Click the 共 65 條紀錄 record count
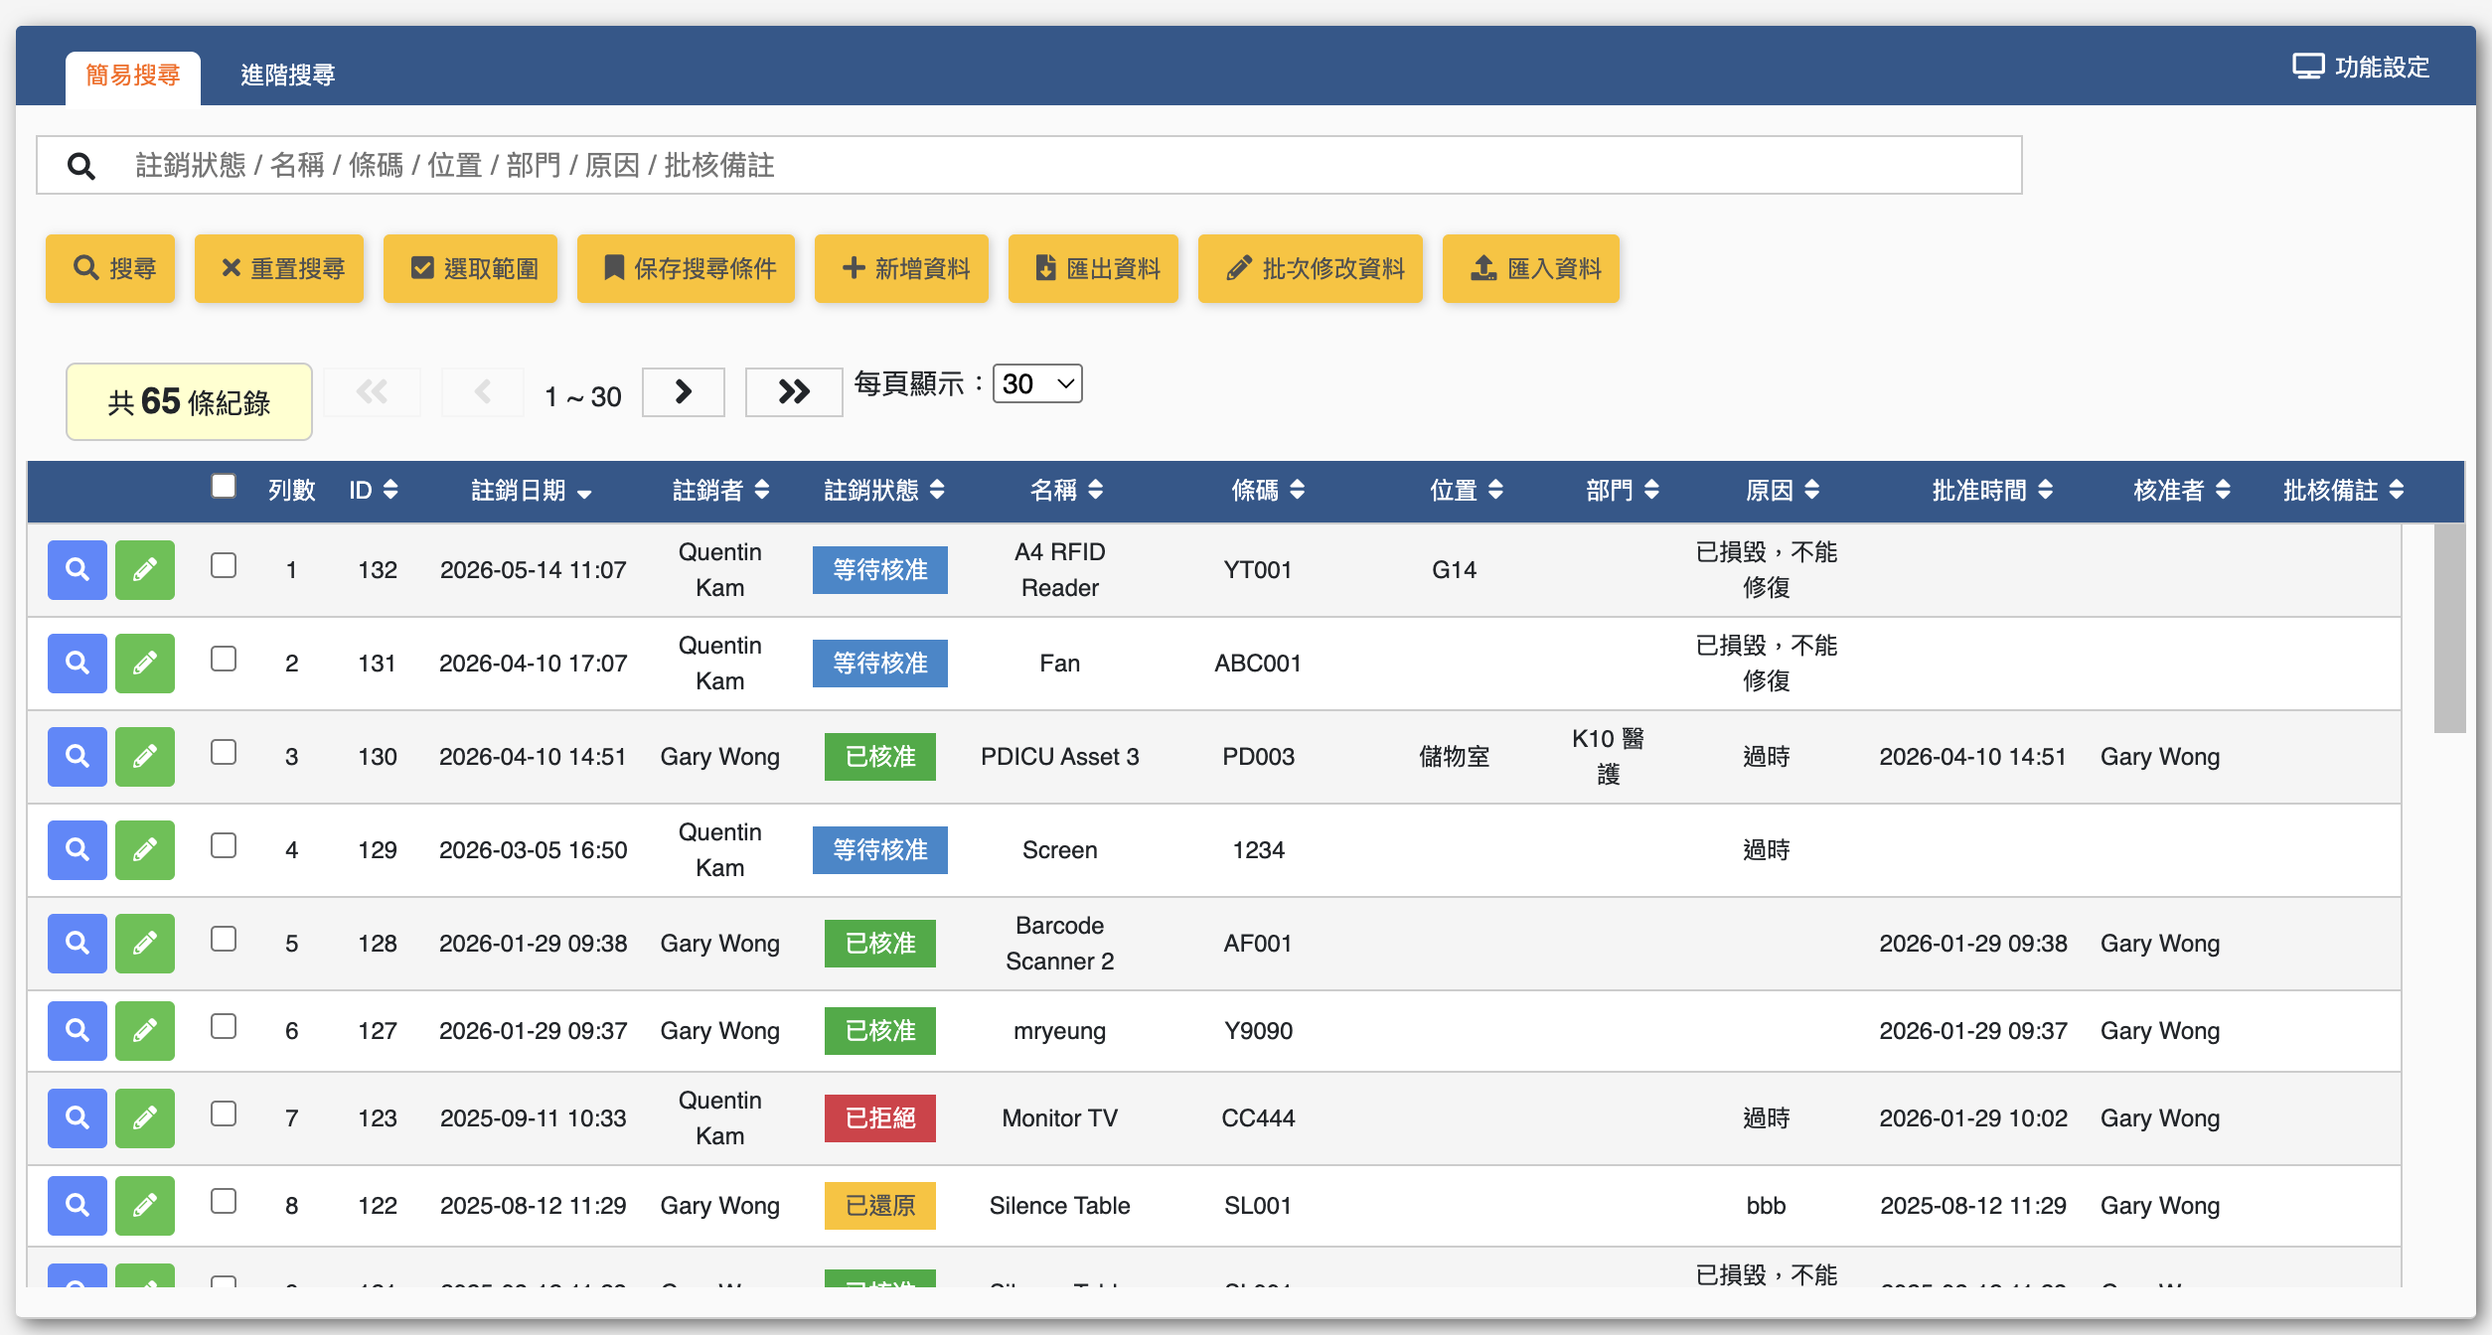The width and height of the screenshot is (2492, 1335). coord(189,402)
